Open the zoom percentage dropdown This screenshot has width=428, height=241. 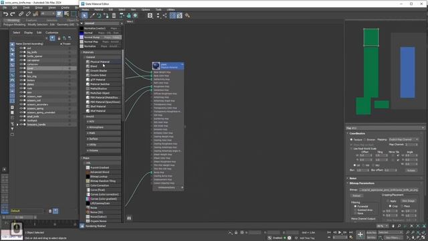click(383, 226)
